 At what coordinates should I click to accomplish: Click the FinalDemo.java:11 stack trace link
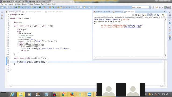pyautogui.click(x=134, y=25)
